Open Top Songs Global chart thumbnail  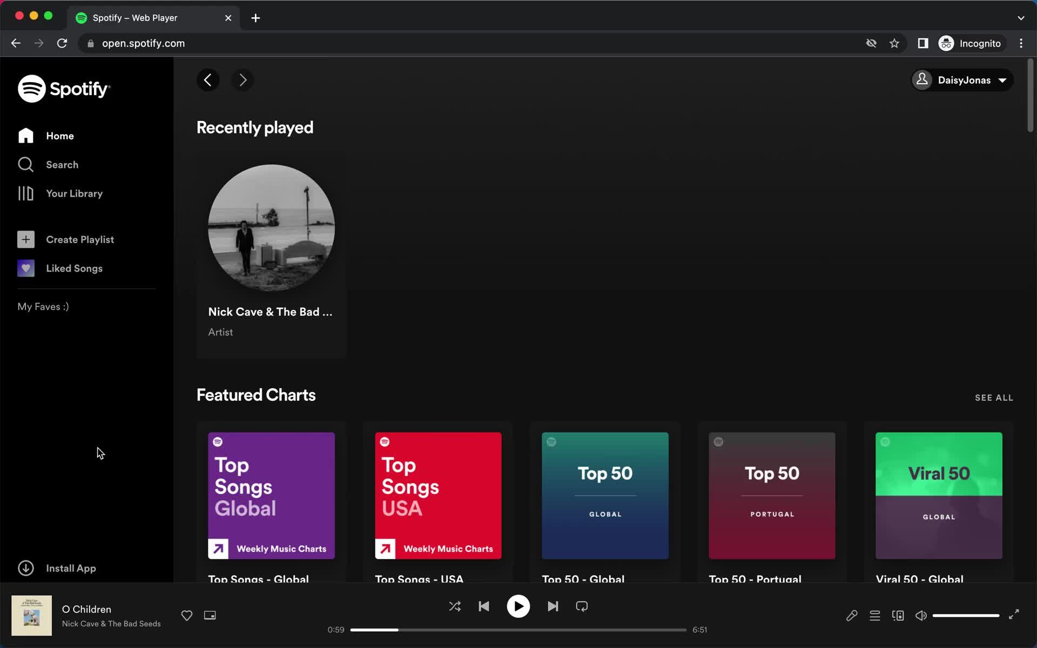click(271, 495)
